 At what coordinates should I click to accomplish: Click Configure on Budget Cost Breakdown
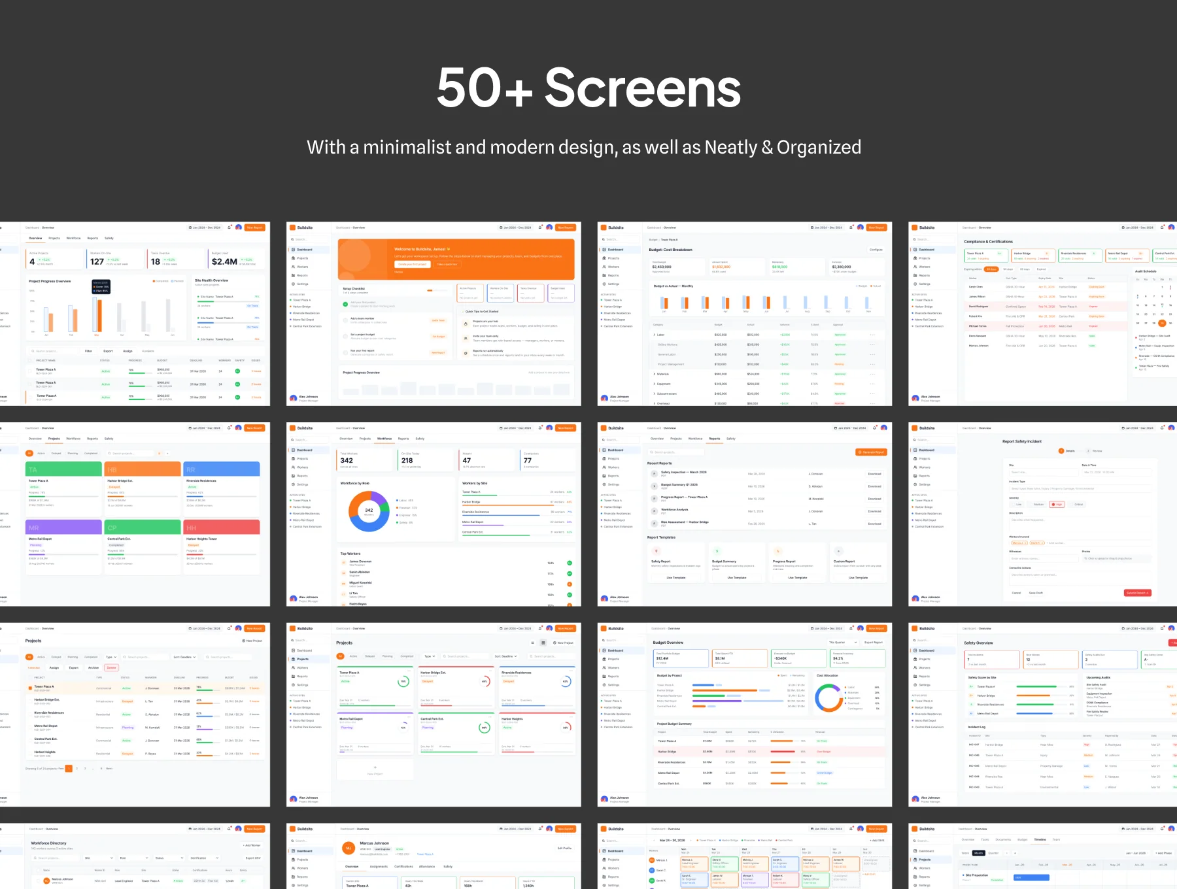876,250
